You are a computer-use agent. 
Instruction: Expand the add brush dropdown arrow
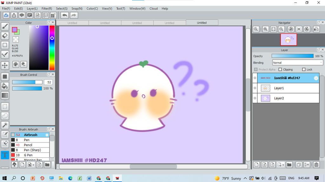tap(33, 165)
